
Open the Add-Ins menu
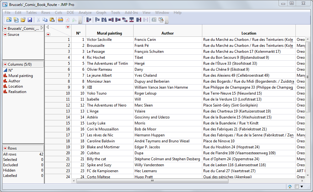tap(131, 13)
